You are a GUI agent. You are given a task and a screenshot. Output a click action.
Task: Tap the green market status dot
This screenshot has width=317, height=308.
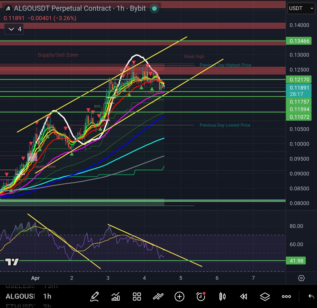154,8
